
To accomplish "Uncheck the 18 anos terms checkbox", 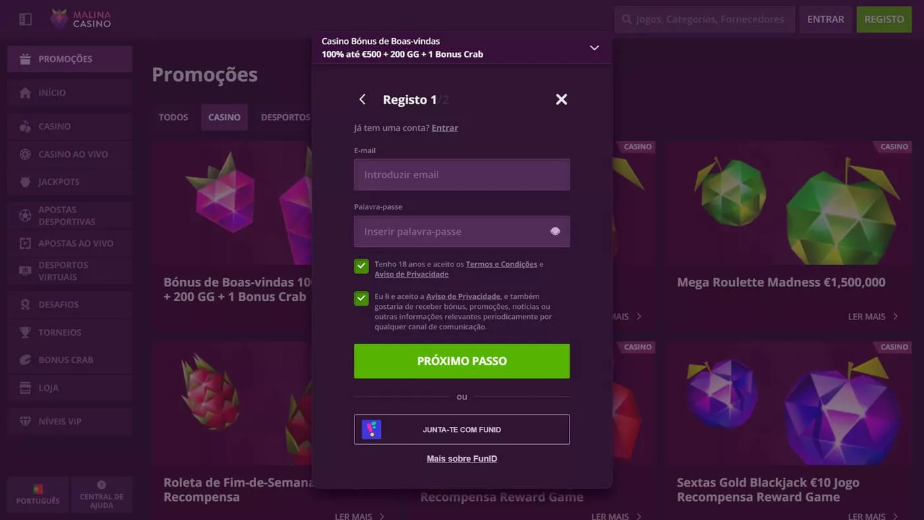I will pyautogui.click(x=361, y=266).
